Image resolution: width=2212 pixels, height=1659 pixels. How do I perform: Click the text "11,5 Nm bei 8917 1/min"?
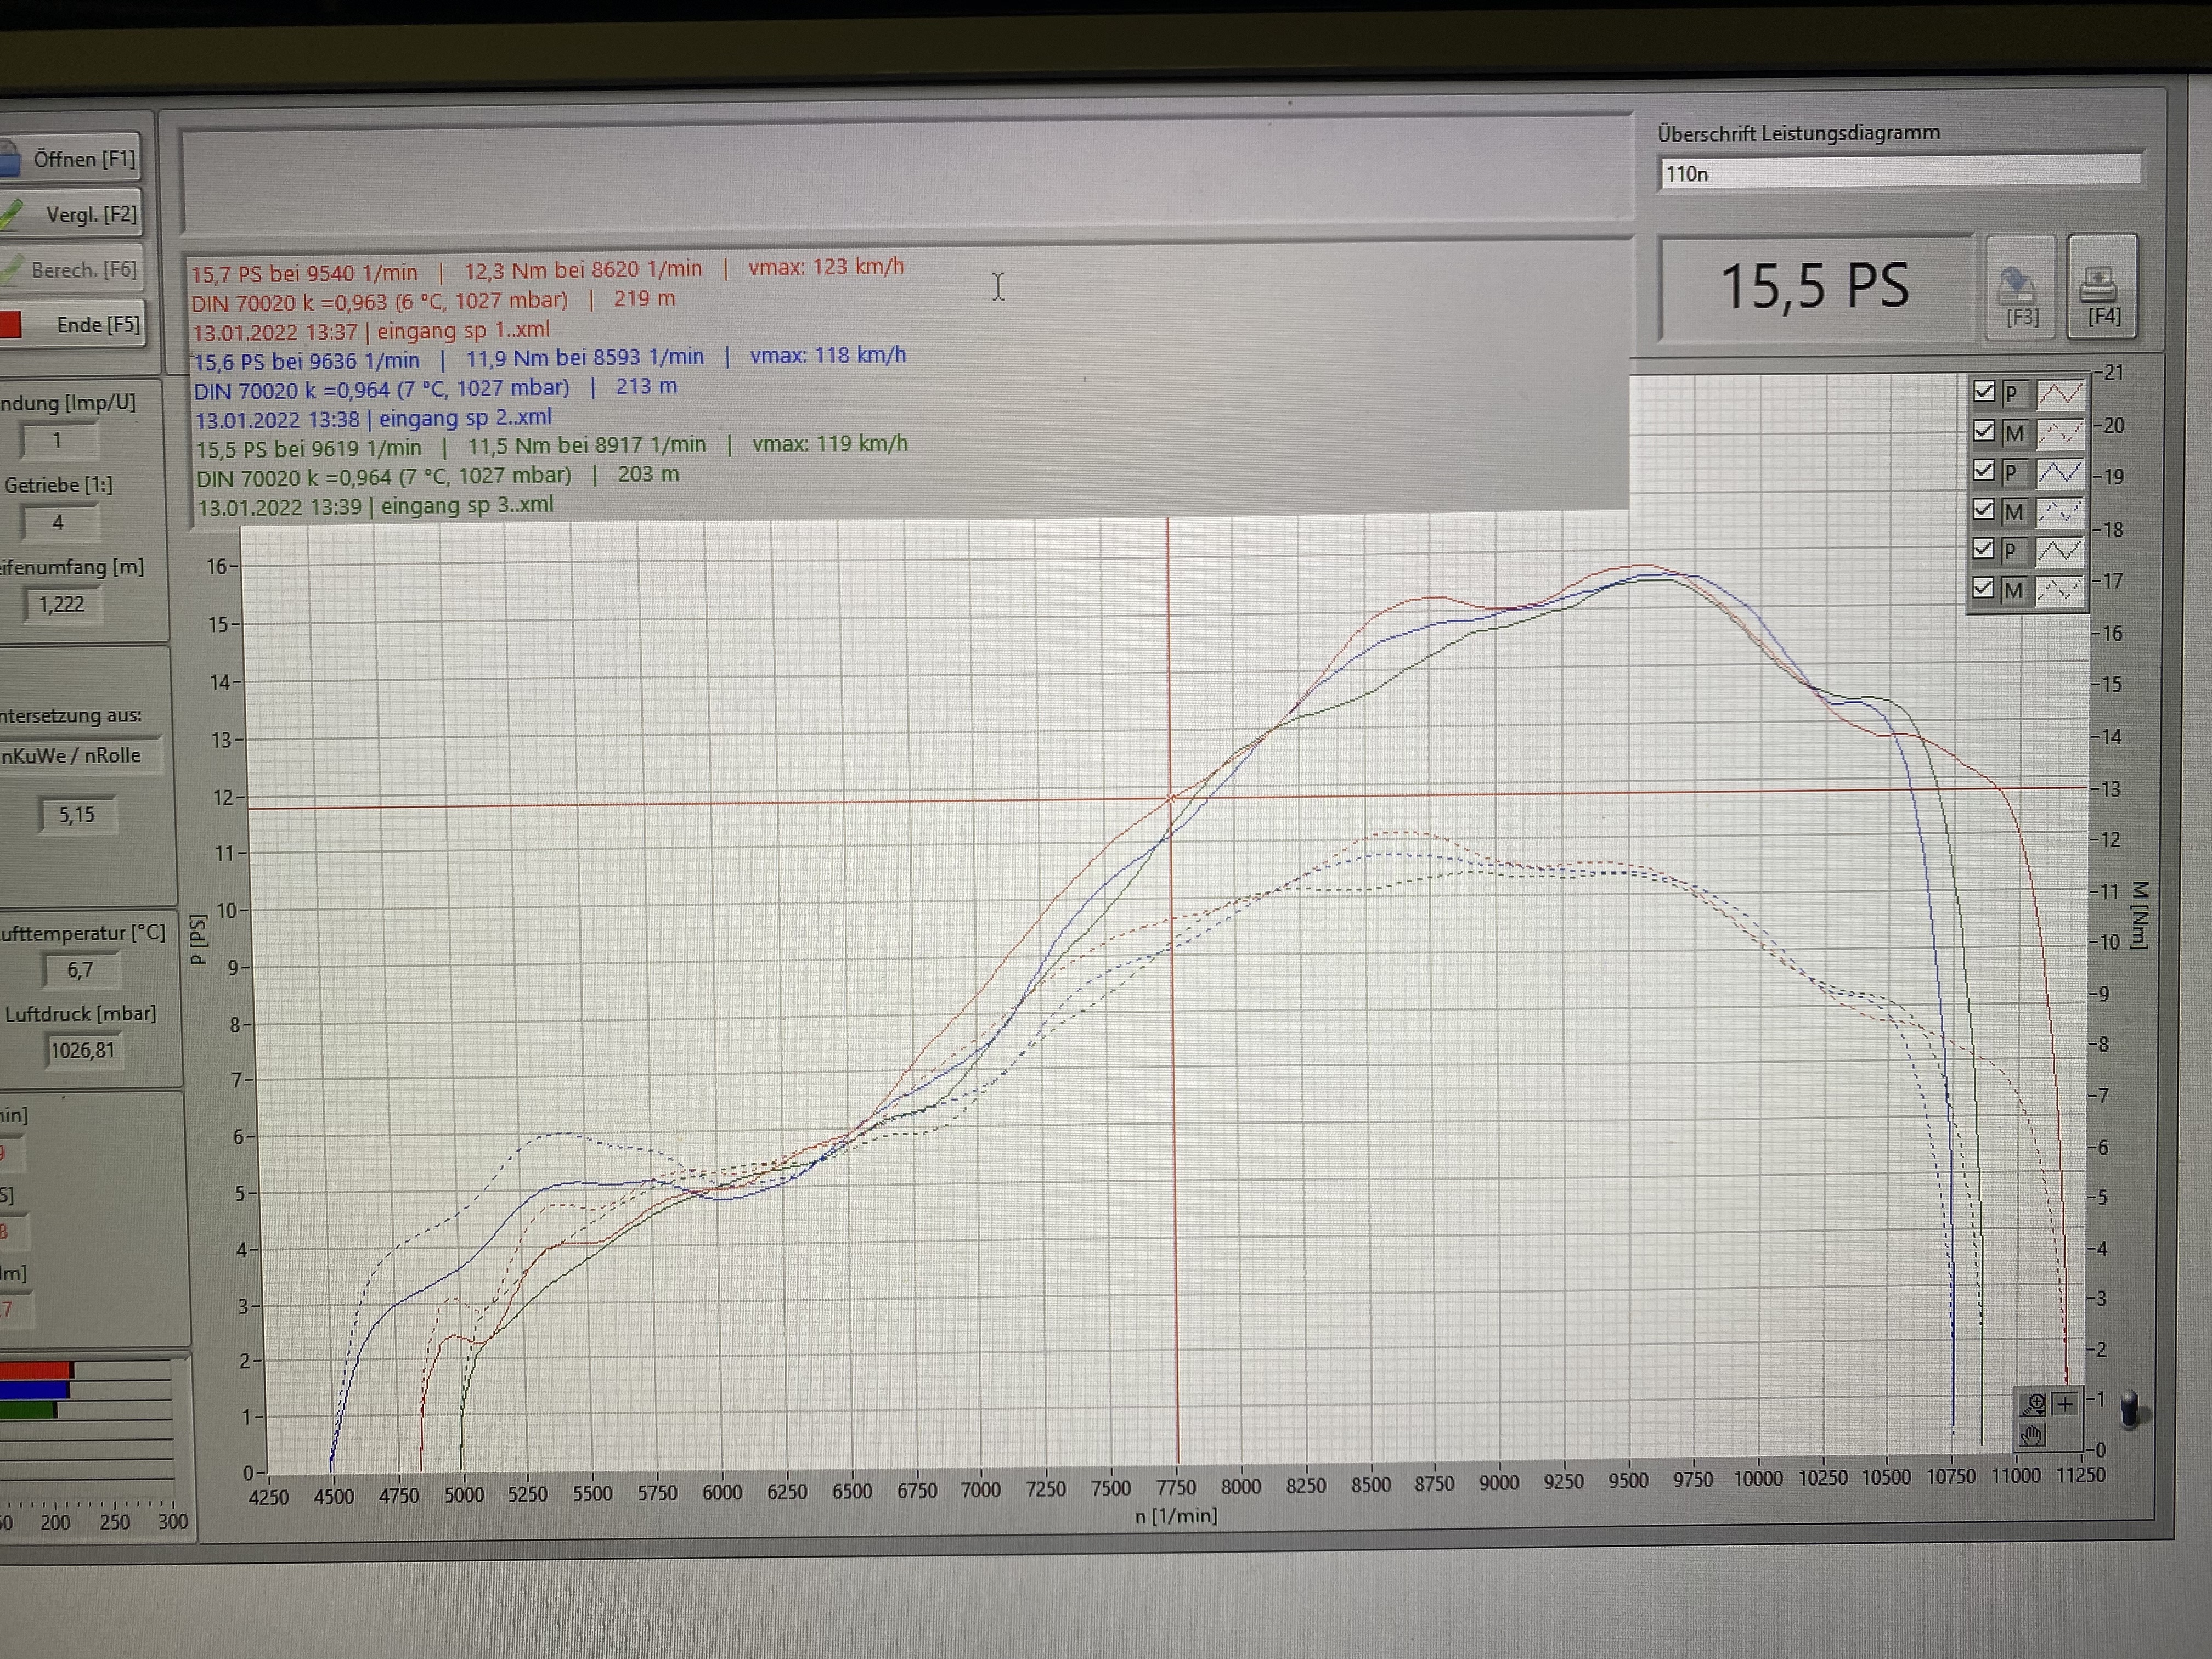pyautogui.click(x=587, y=445)
